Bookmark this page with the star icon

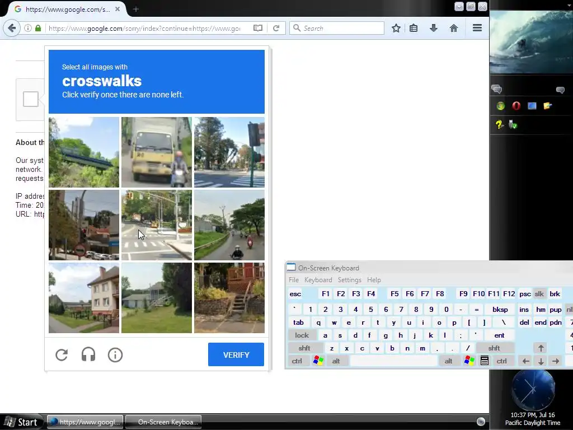pos(396,28)
